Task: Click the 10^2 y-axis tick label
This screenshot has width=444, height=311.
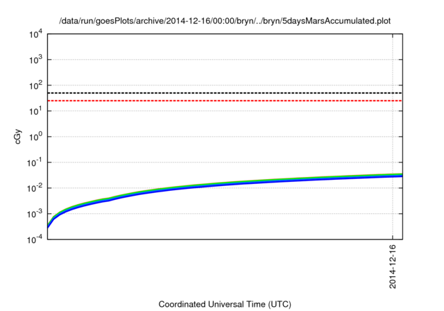Action: click(x=35, y=85)
